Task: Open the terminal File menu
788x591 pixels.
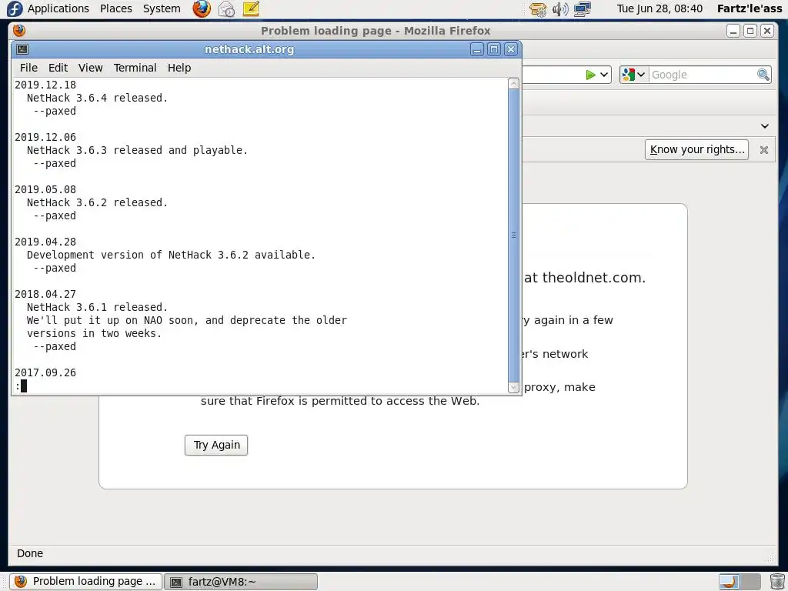Action: pyautogui.click(x=28, y=68)
